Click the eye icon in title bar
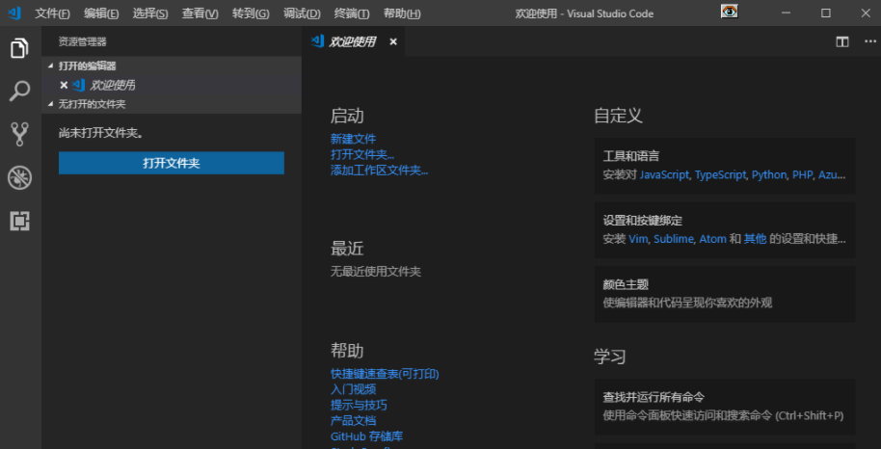881x449 pixels. (x=730, y=12)
